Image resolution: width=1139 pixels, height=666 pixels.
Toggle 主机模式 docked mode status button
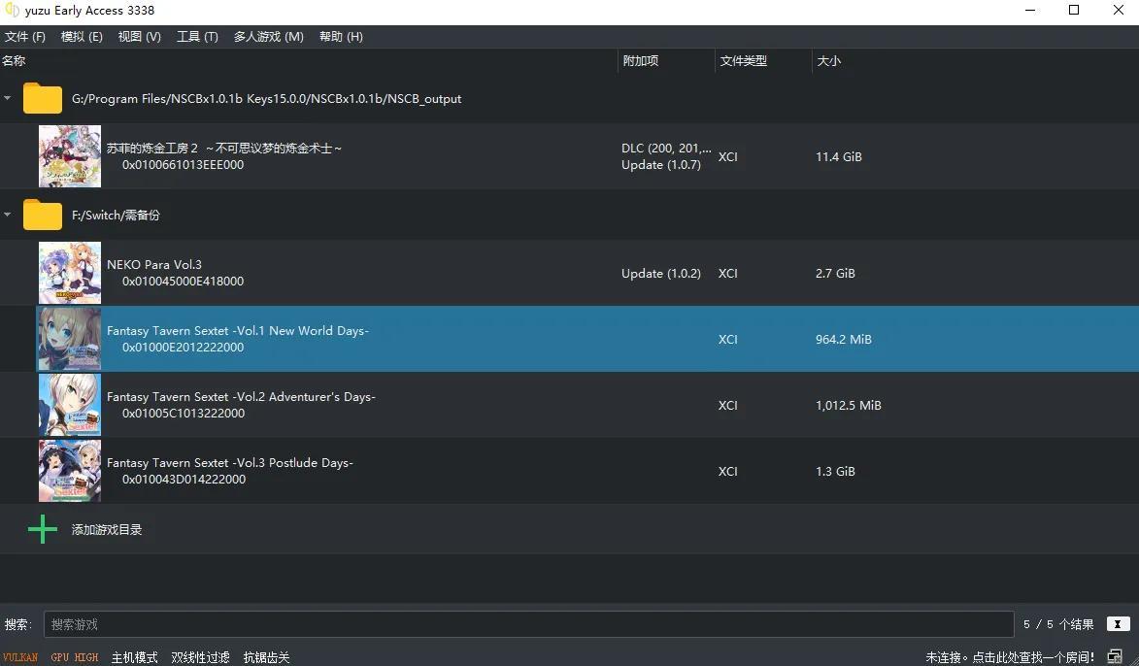tap(134, 657)
